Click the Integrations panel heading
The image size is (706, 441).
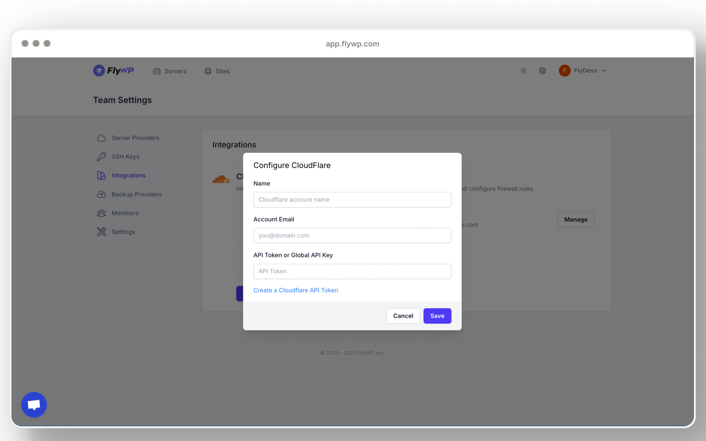tap(234, 145)
